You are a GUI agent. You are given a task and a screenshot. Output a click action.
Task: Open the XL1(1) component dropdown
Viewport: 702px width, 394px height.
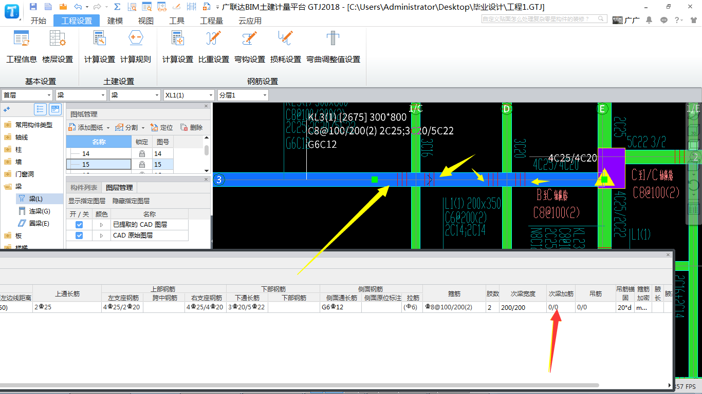189,95
